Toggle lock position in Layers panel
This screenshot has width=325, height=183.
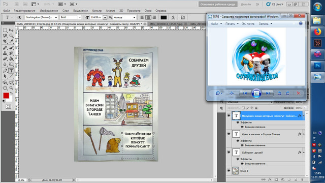point(252,108)
